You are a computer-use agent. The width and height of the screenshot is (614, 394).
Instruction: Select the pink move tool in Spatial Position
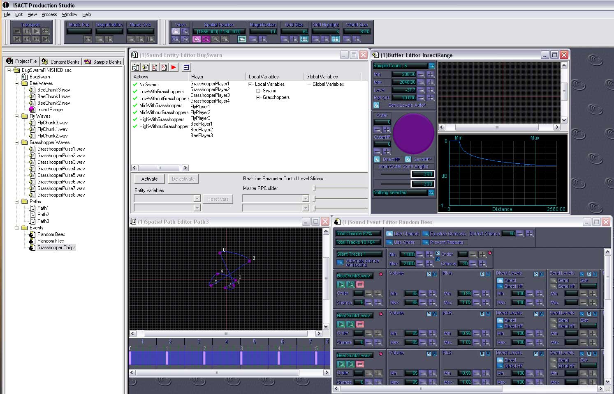tap(206, 39)
